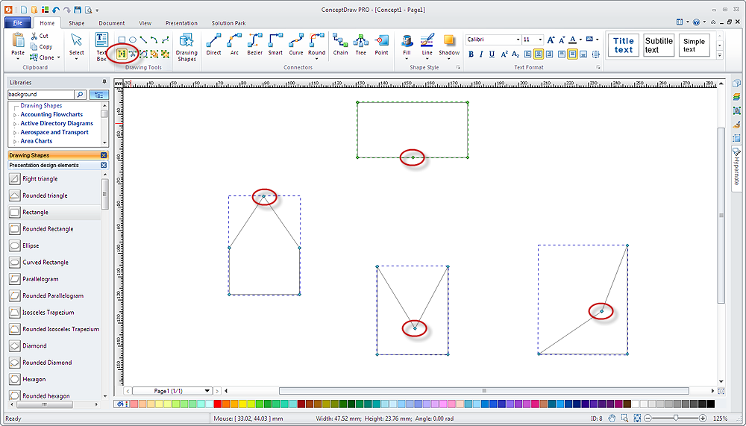Pick the red color swatch
The image size is (746, 426).
(218, 404)
